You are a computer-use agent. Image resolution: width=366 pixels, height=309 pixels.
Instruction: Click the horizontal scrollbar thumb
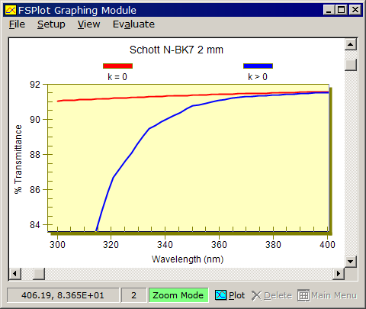39,274
